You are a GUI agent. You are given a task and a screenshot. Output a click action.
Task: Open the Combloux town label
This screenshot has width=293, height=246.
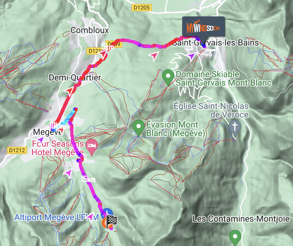[90, 30]
